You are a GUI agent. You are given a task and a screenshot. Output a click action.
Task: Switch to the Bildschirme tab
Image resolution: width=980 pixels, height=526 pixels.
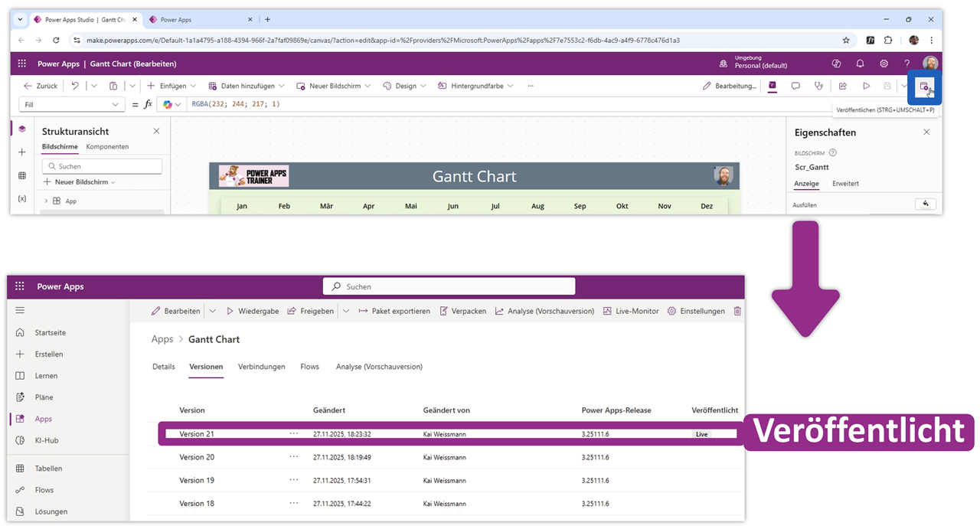60,146
